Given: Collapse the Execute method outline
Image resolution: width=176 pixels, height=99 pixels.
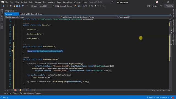Looking at the screenshot, I should coord(15,25).
